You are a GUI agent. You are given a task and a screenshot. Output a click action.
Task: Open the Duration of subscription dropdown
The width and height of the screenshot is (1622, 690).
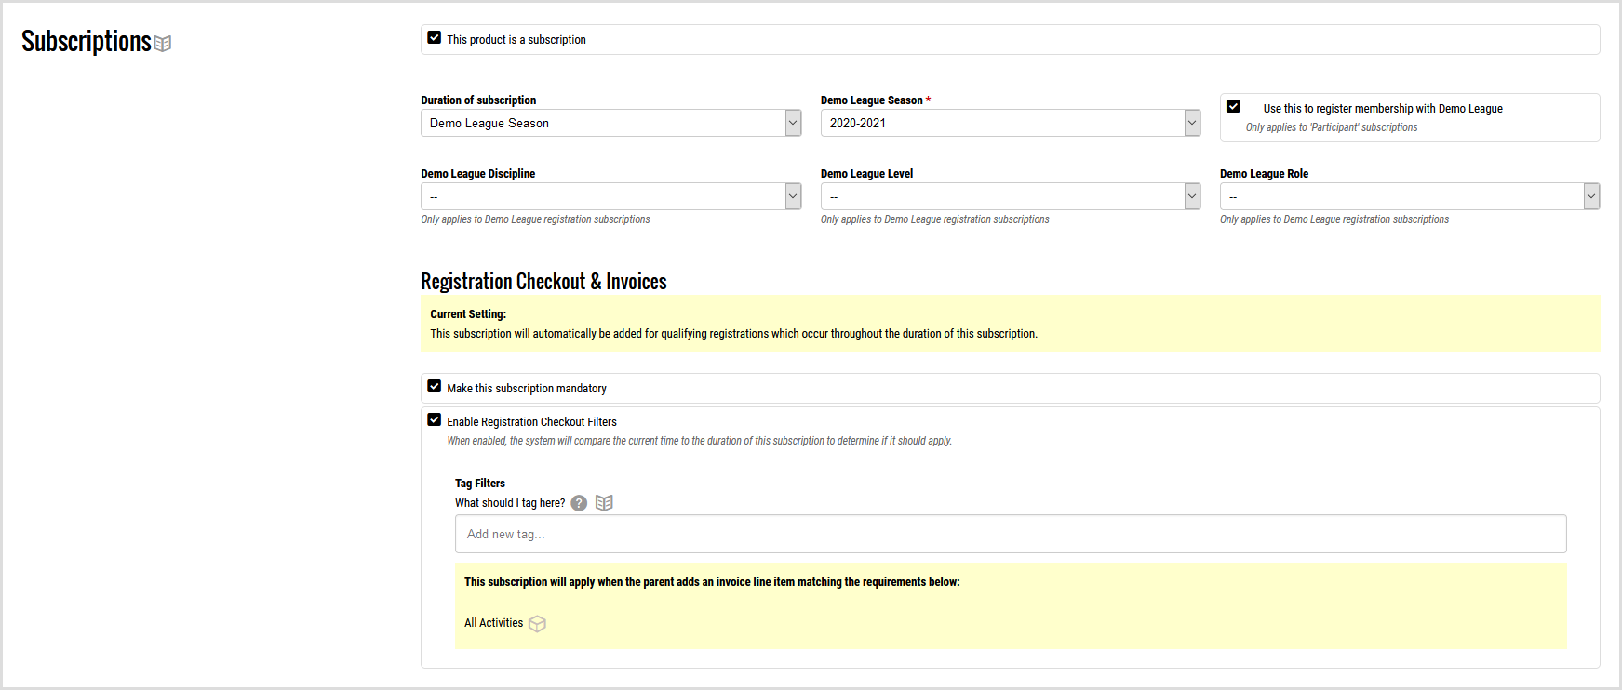(x=610, y=123)
